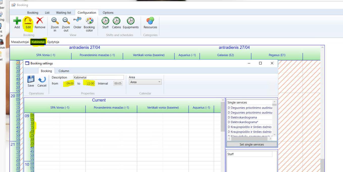The height and width of the screenshot is (172, 343).
Task: Select the Configuration ribbon tab
Action: click(87, 13)
